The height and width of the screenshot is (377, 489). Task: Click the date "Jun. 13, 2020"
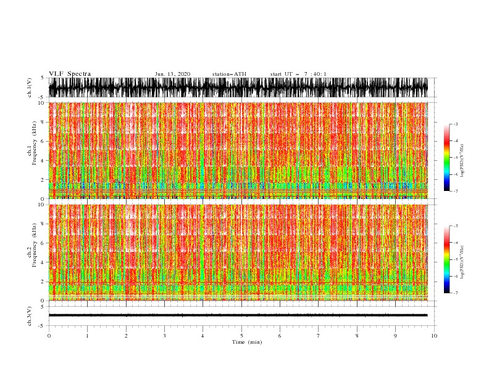click(172, 74)
